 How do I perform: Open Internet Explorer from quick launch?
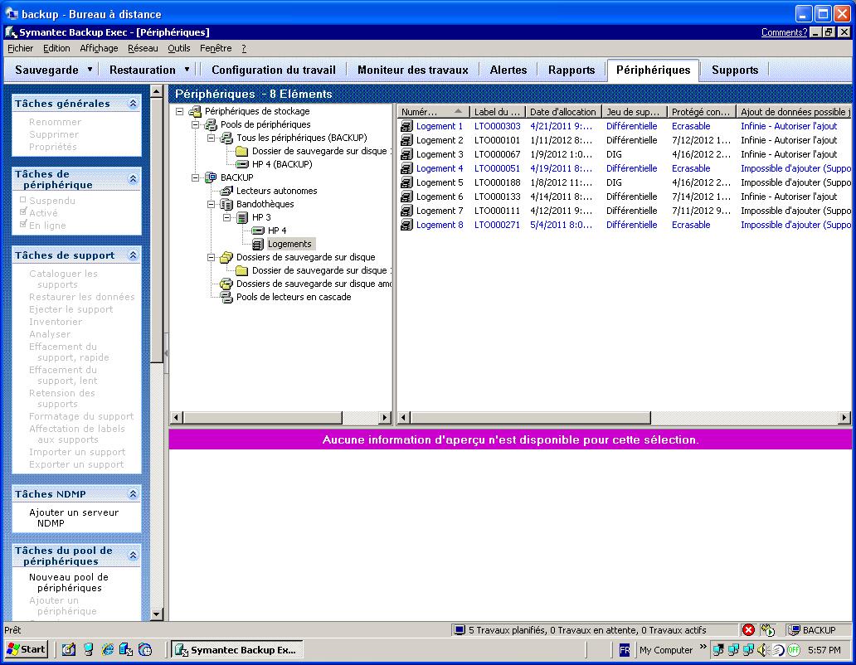coord(108,650)
